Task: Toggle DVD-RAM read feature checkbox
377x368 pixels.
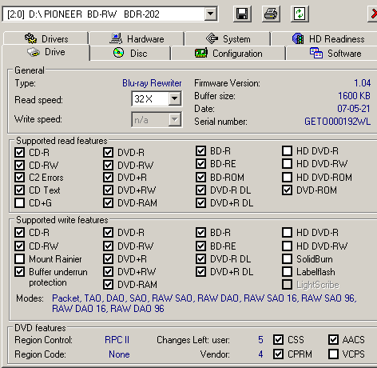Action: coord(108,203)
